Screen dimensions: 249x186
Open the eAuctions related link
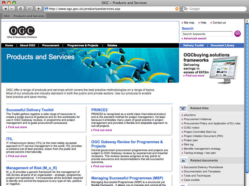(x=190, y=115)
